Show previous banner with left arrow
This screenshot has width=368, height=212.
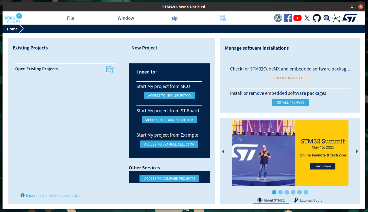pyautogui.click(x=223, y=151)
